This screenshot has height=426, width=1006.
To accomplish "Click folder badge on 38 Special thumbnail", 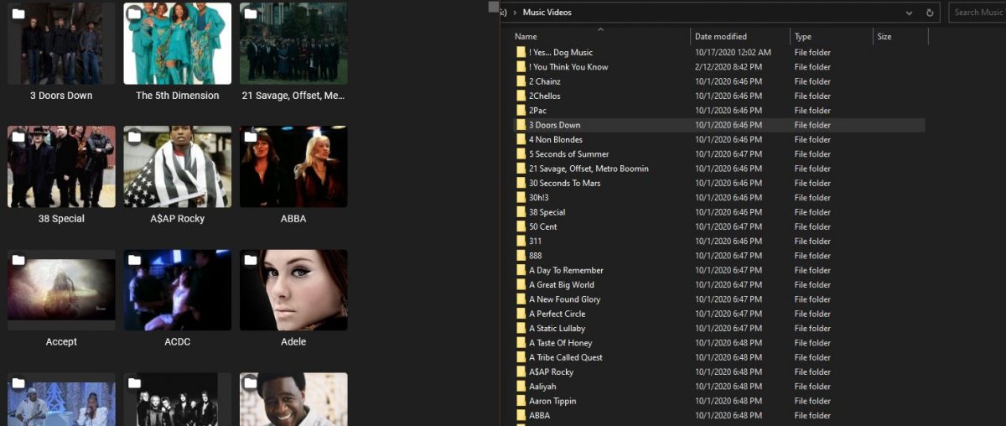I will pyautogui.click(x=18, y=137).
